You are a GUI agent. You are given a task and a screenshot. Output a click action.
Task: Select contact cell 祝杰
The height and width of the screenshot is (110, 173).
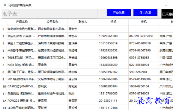83,94
